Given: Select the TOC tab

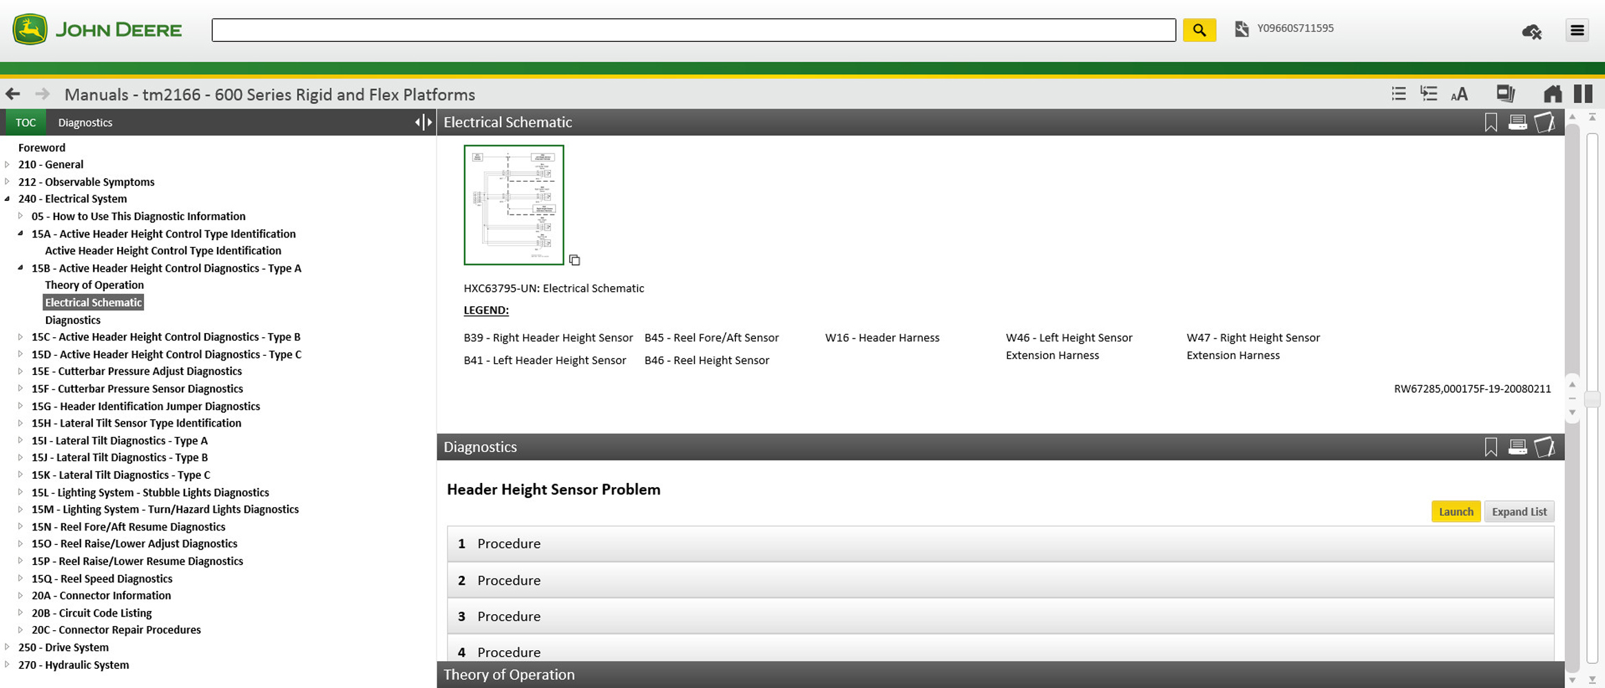Looking at the screenshot, I should [25, 122].
